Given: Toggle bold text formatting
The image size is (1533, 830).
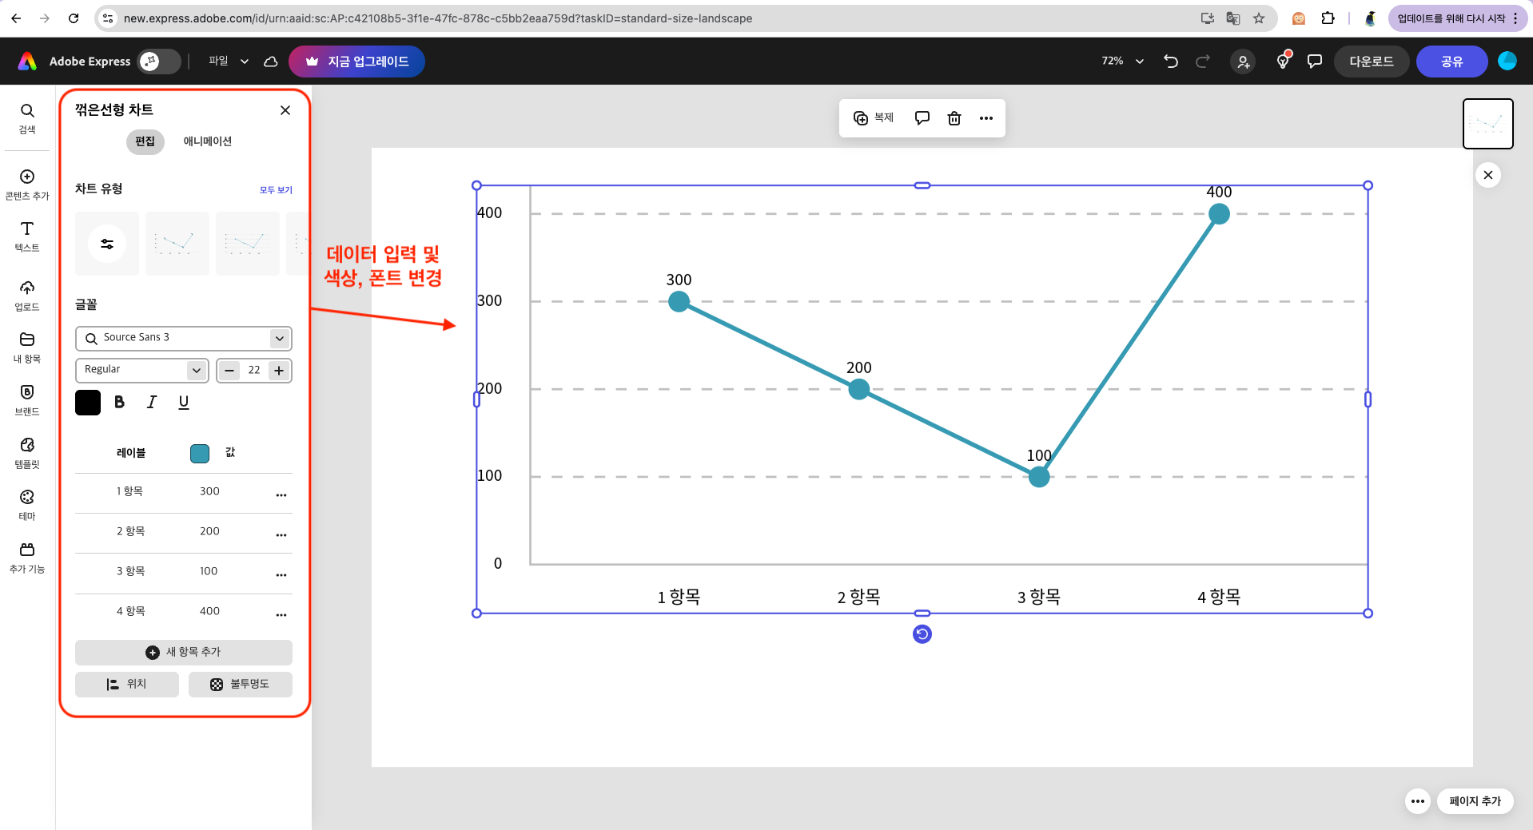Looking at the screenshot, I should coord(119,403).
